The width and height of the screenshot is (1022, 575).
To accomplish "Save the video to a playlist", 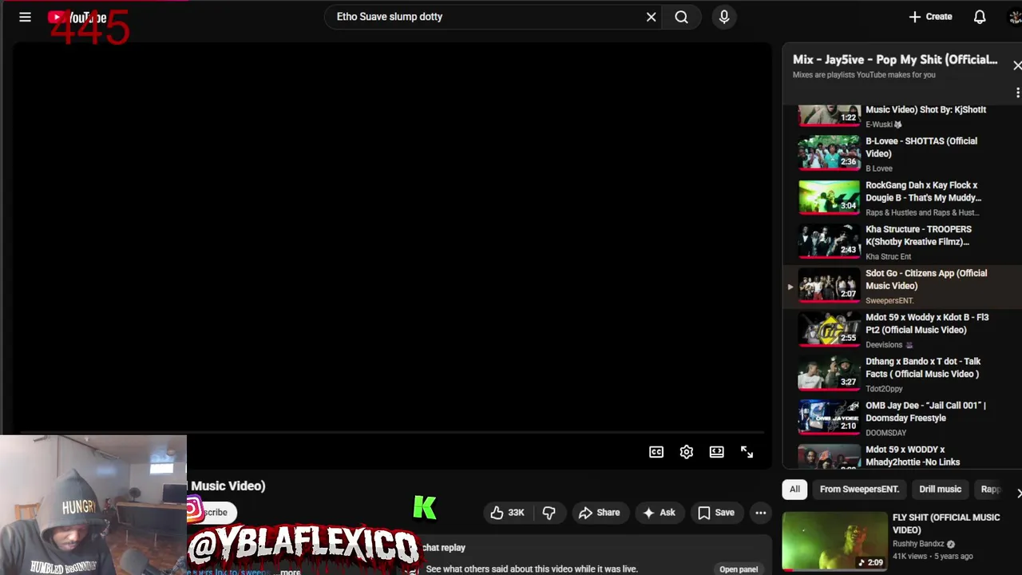I will 716,513.
